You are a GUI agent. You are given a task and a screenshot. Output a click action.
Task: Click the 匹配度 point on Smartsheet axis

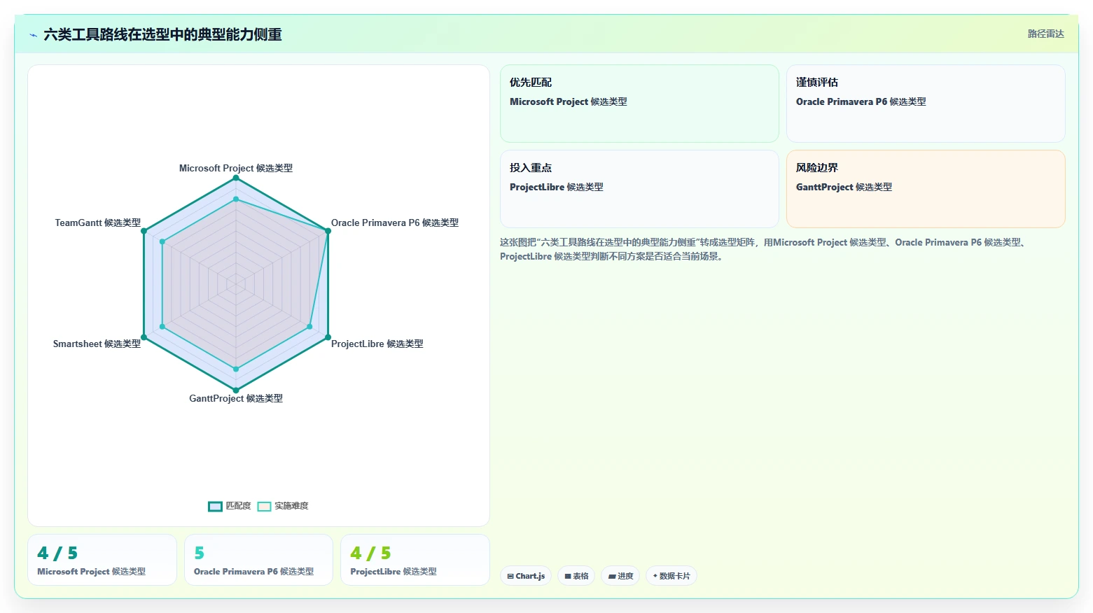coord(144,337)
